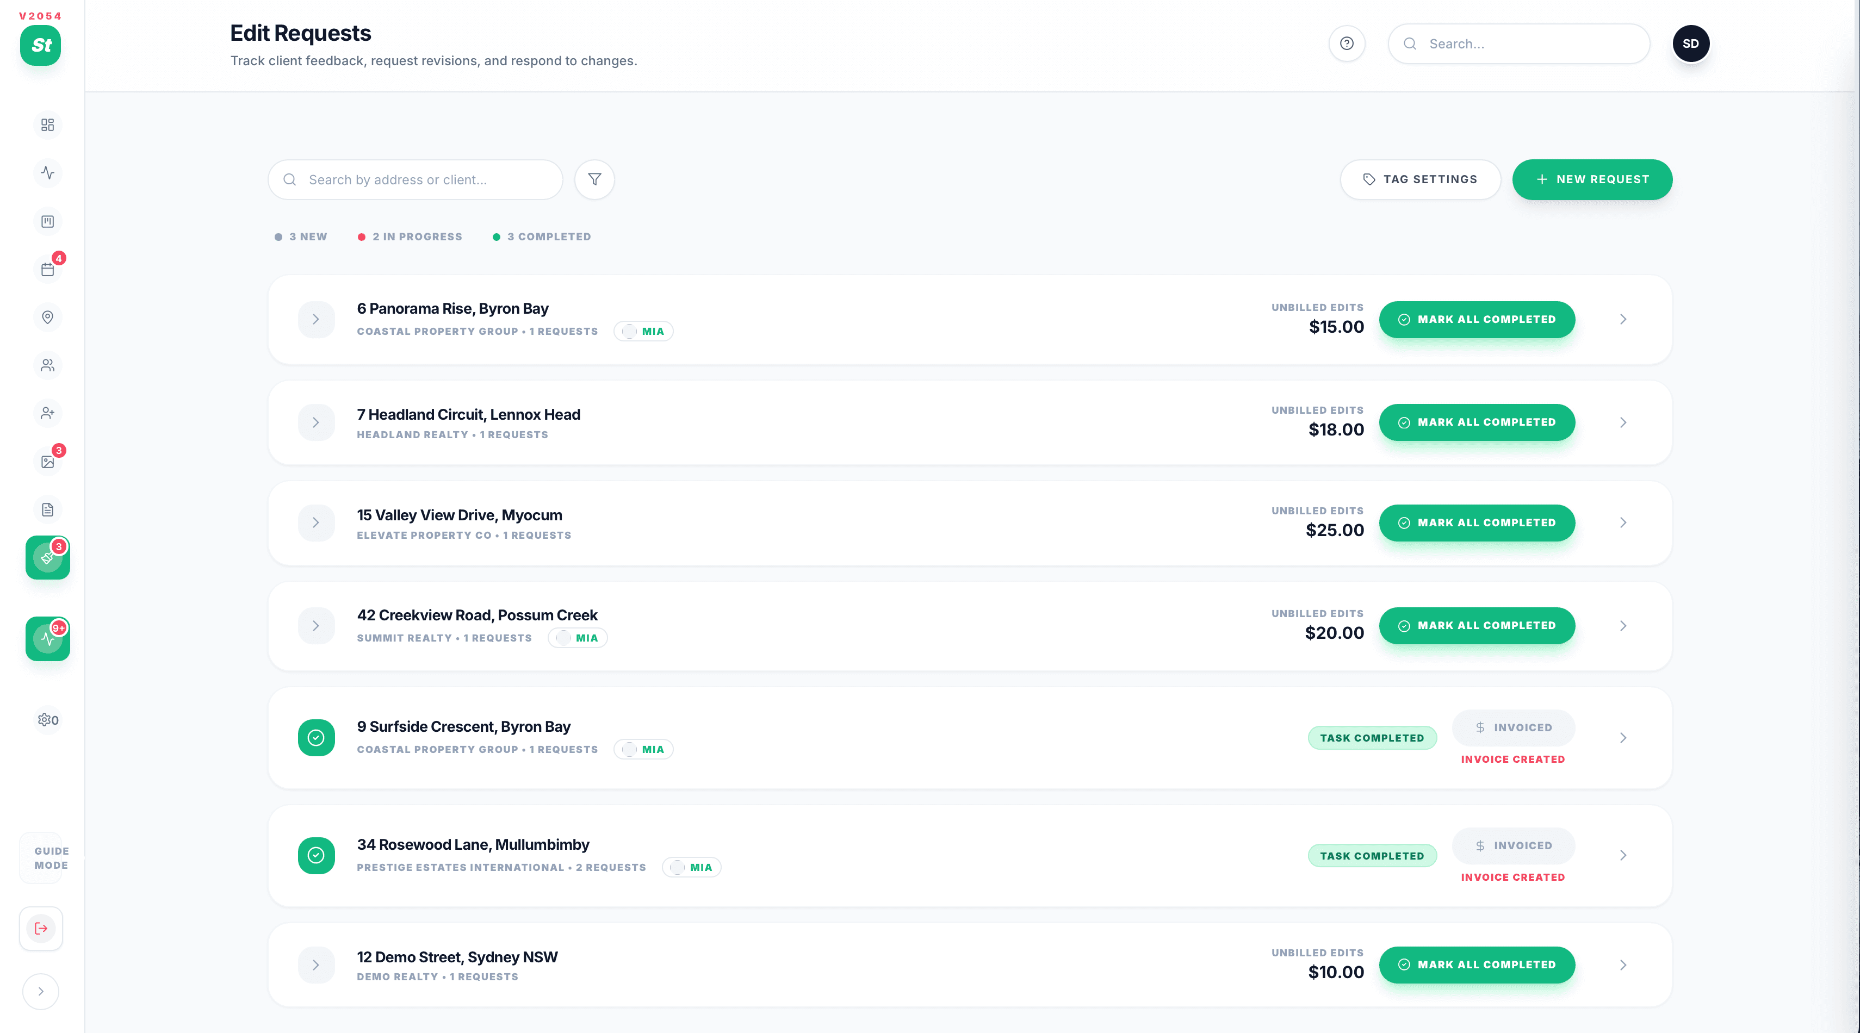Viewport: 1860px width, 1033px height.
Task: Click the top Search field
Action: tap(1518, 43)
